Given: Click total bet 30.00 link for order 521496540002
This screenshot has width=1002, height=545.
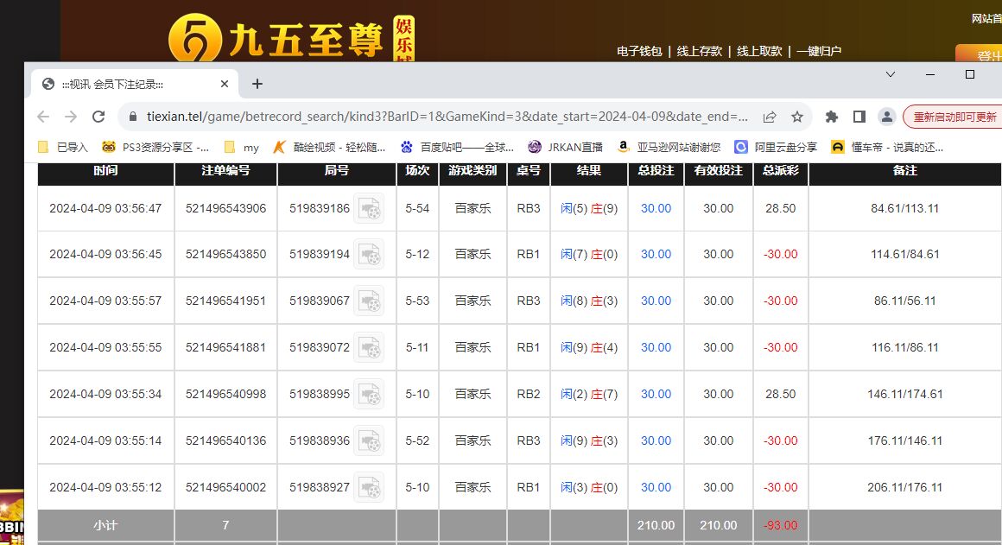Looking at the screenshot, I should coord(656,487).
